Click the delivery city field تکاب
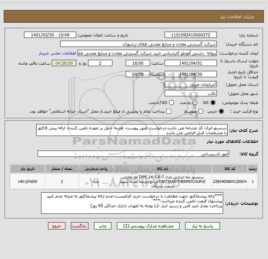268x259 pixels. pos(191,93)
